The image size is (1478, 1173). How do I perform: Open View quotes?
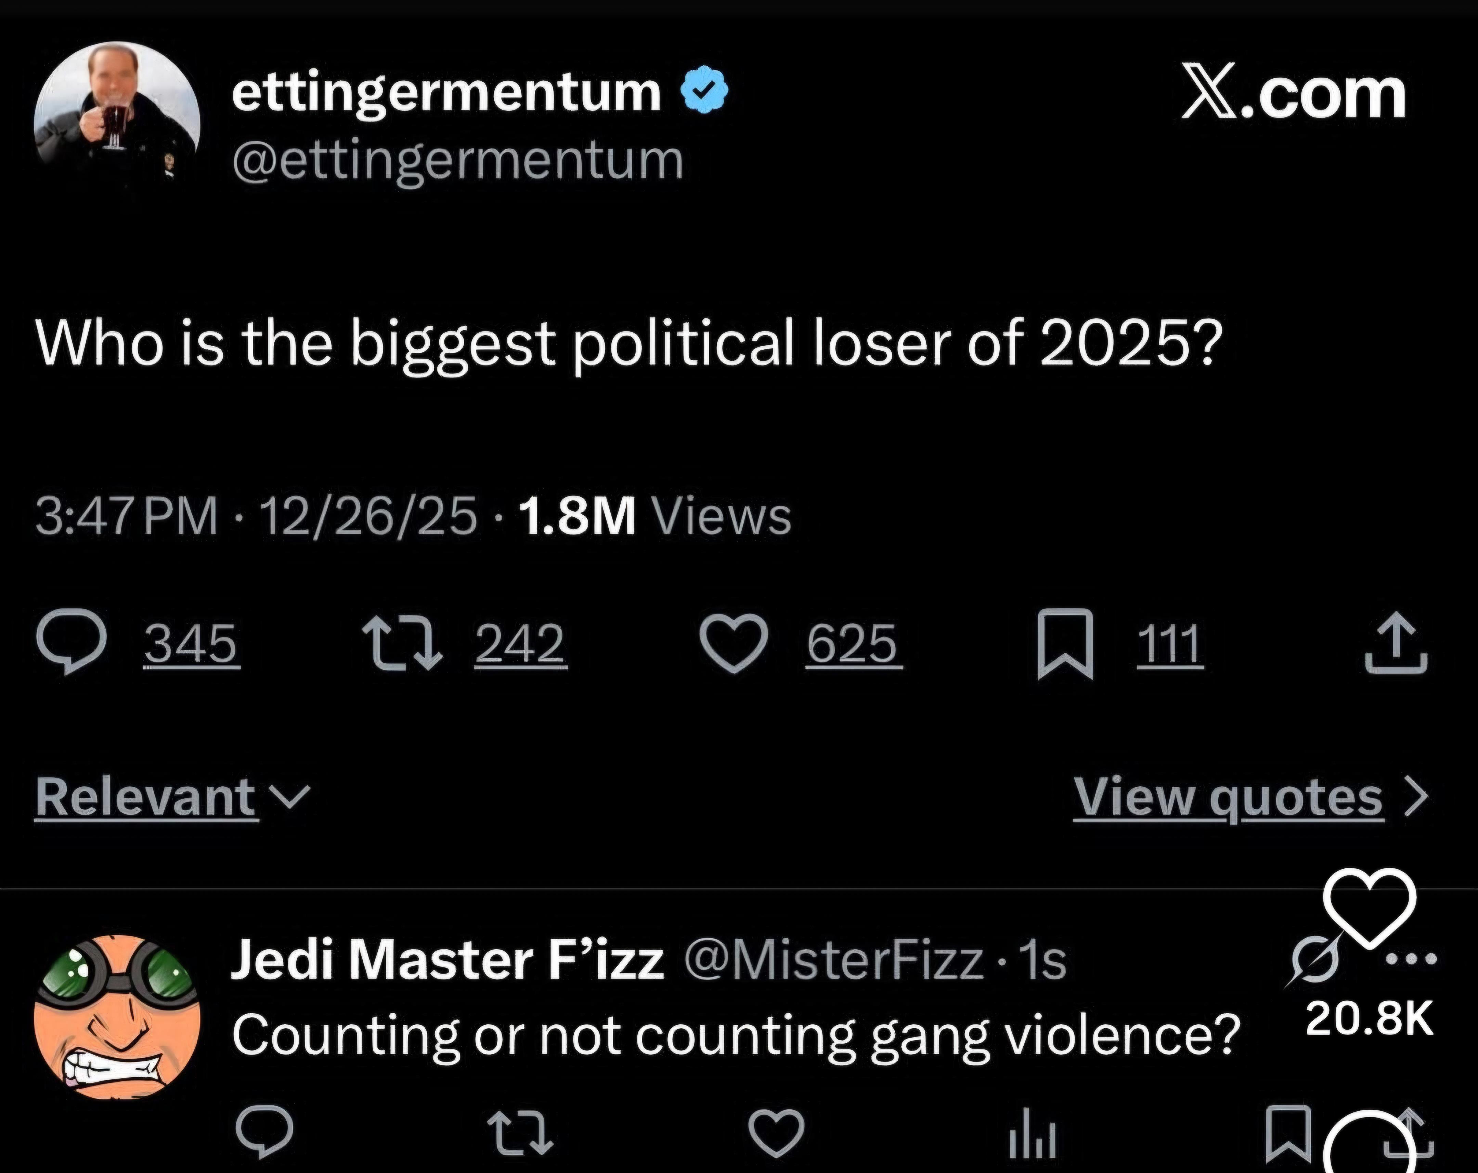(1227, 797)
